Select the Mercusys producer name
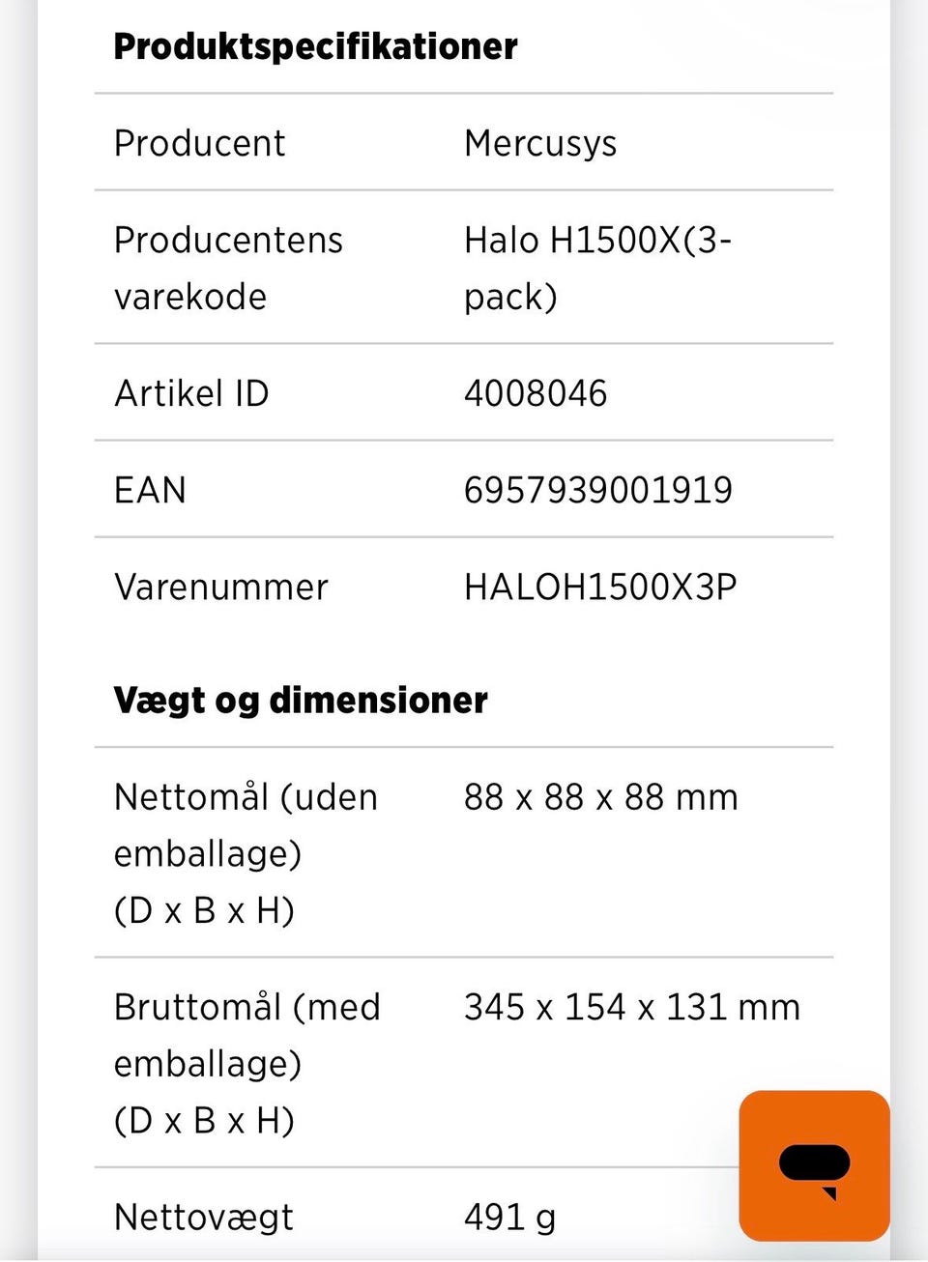Image resolution: width=928 pixels, height=1262 pixels. 540,143
